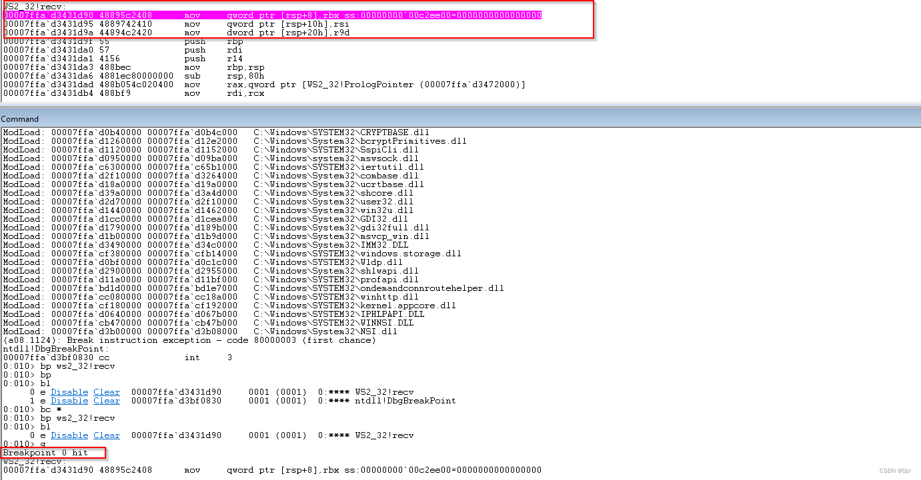Click the Break instruction exception code 80000003 line
The image size is (921, 480).
(190, 340)
